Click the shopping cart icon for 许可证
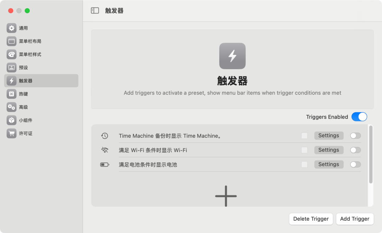Image resolution: width=382 pixels, height=233 pixels. 11,133
